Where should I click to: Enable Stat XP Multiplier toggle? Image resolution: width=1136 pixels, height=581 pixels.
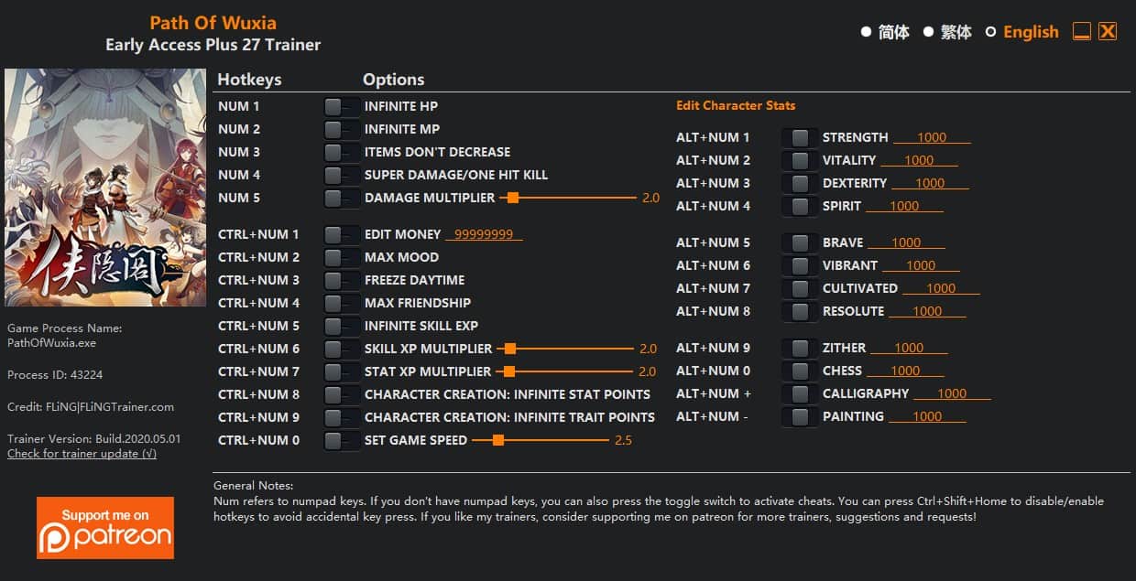click(342, 371)
